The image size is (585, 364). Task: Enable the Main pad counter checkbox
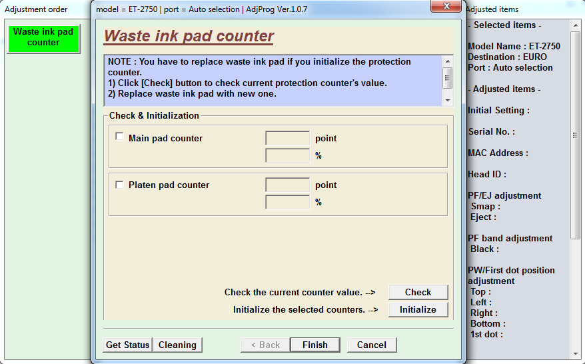click(119, 137)
